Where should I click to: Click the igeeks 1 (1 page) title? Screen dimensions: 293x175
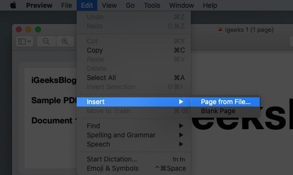249,30
